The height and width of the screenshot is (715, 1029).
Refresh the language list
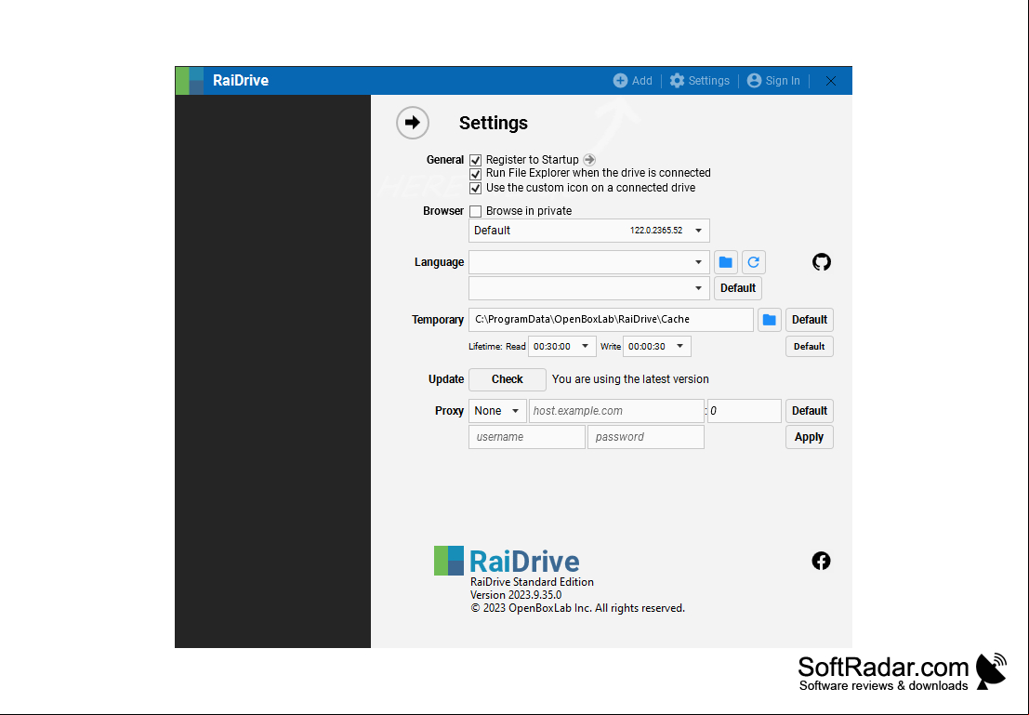(753, 262)
